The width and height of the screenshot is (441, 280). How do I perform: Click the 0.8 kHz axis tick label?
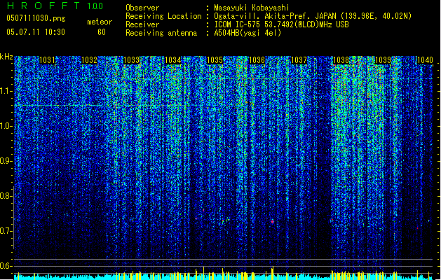[6, 196]
